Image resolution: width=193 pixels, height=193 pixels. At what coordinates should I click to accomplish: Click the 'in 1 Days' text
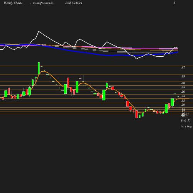(x=186, y=127)
